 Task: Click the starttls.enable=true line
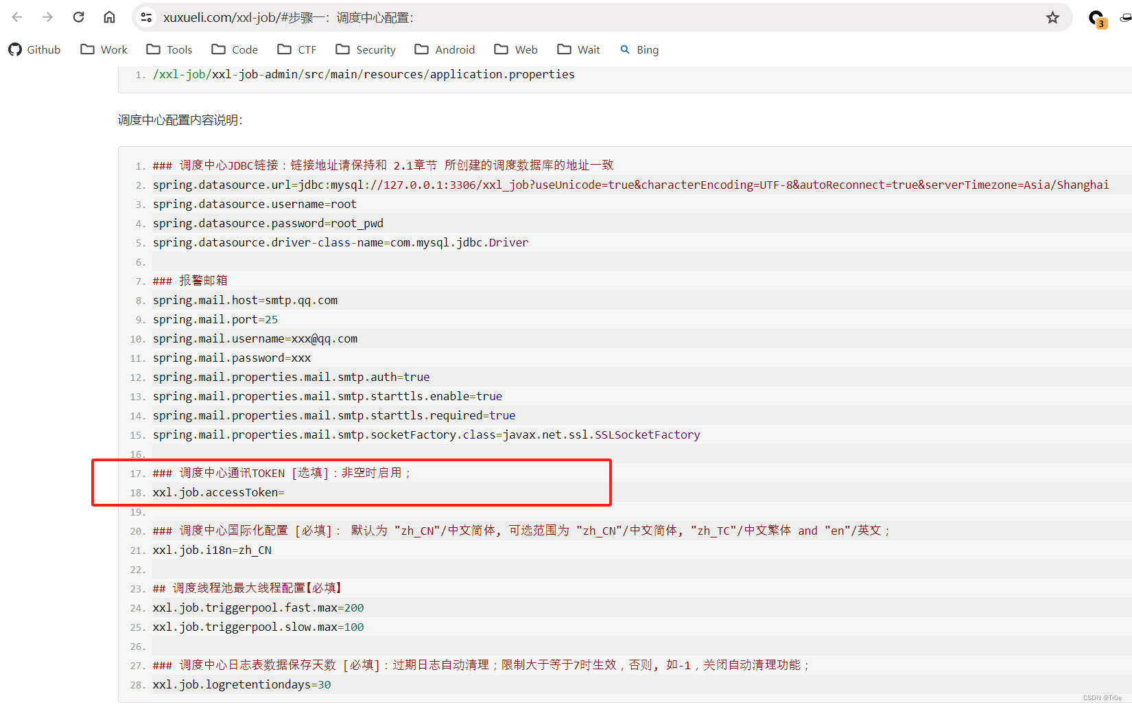click(327, 396)
